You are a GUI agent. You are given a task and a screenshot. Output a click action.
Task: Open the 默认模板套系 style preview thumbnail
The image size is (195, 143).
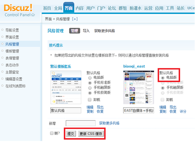point(66,87)
